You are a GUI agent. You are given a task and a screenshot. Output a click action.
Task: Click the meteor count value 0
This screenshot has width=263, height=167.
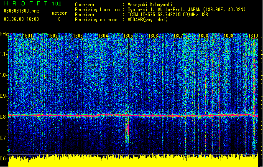(x=59, y=19)
